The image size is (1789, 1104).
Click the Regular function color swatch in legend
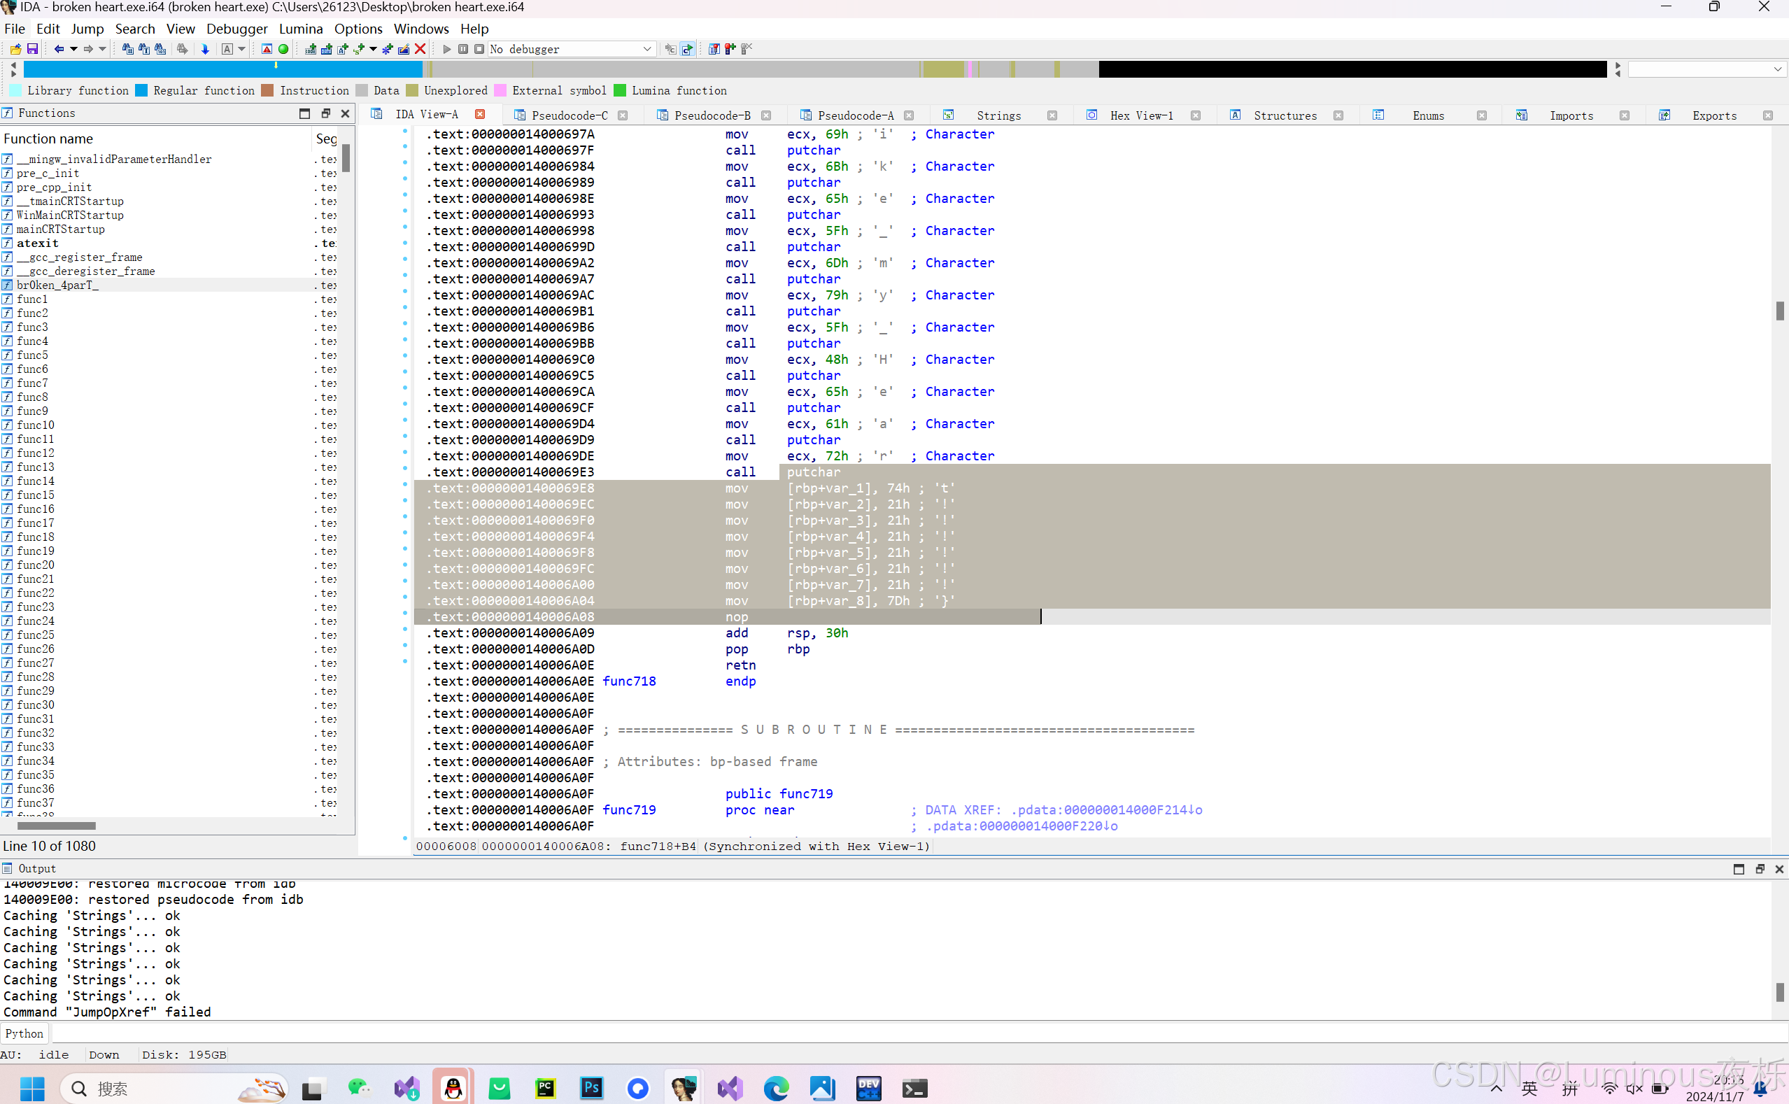(x=141, y=90)
